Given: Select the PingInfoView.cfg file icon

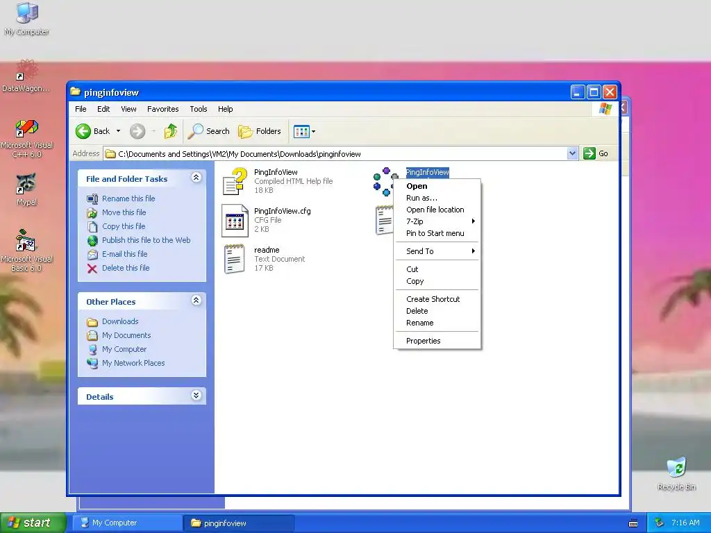Looking at the screenshot, I should (x=235, y=220).
